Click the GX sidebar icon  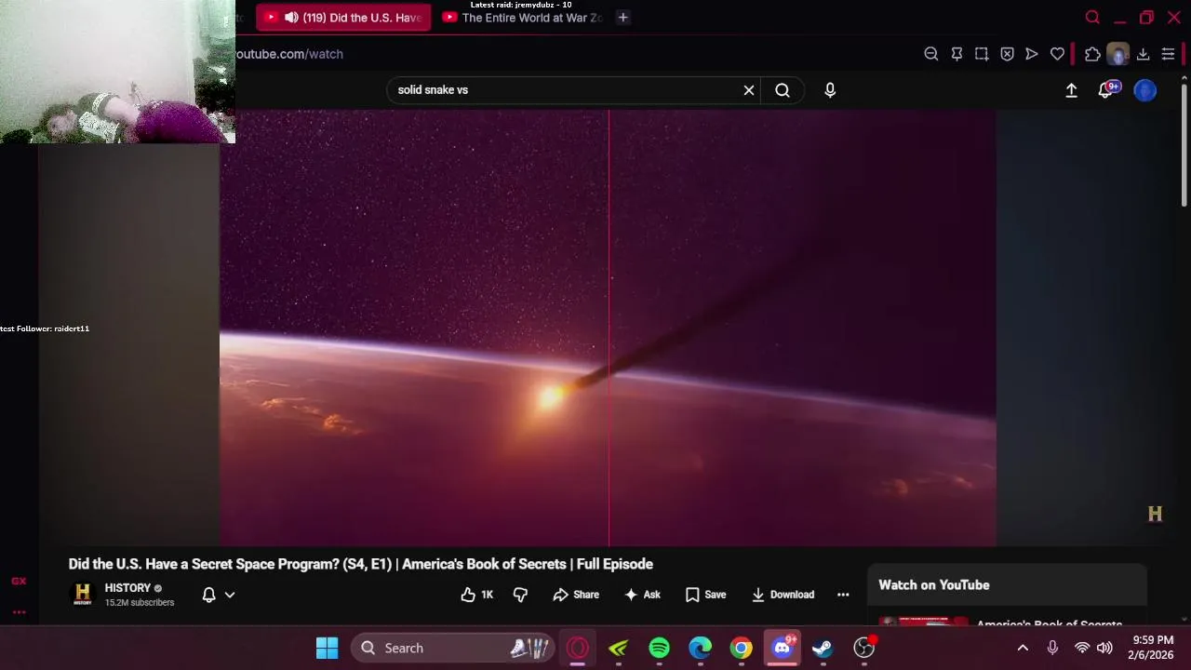click(x=19, y=581)
